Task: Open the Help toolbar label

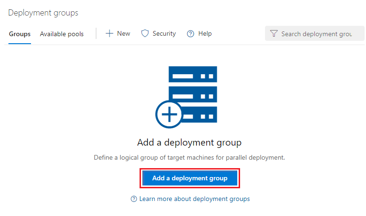Action: (205, 33)
